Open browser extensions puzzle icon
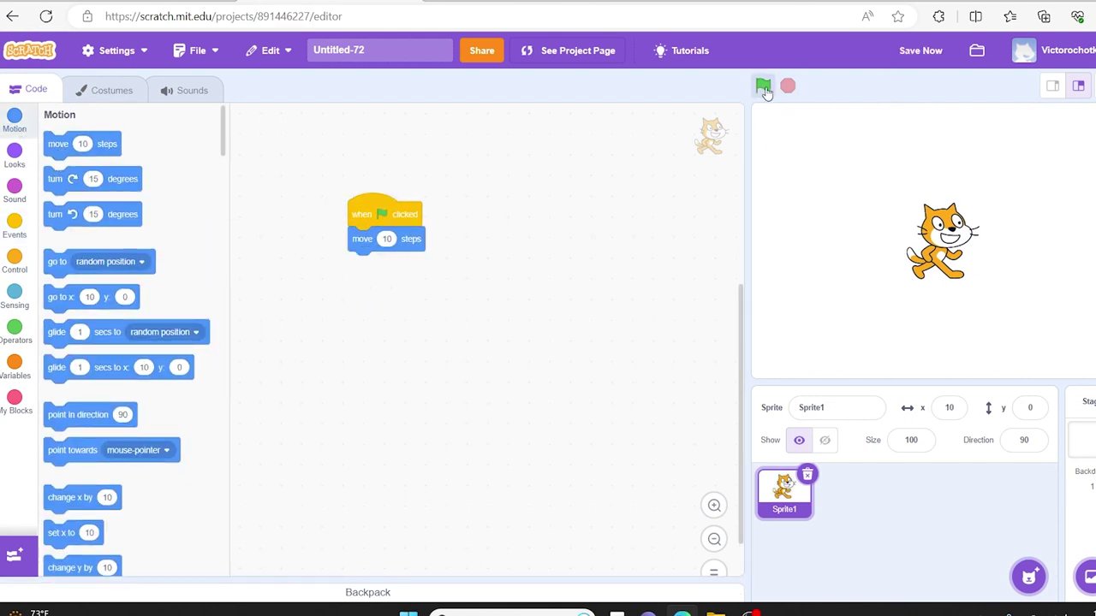The height and width of the screenshot is (616, 1096). [x=938, y=16]
